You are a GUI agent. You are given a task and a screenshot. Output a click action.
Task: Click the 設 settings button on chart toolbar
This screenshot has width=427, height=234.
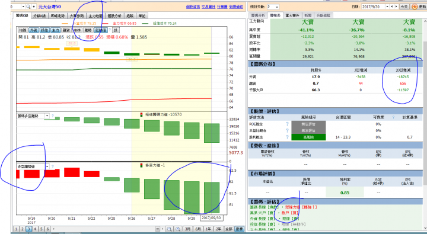click(x=116, y=30)
